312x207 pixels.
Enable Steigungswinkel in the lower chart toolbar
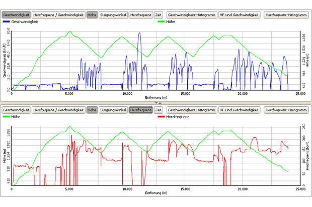click(113, 109)
